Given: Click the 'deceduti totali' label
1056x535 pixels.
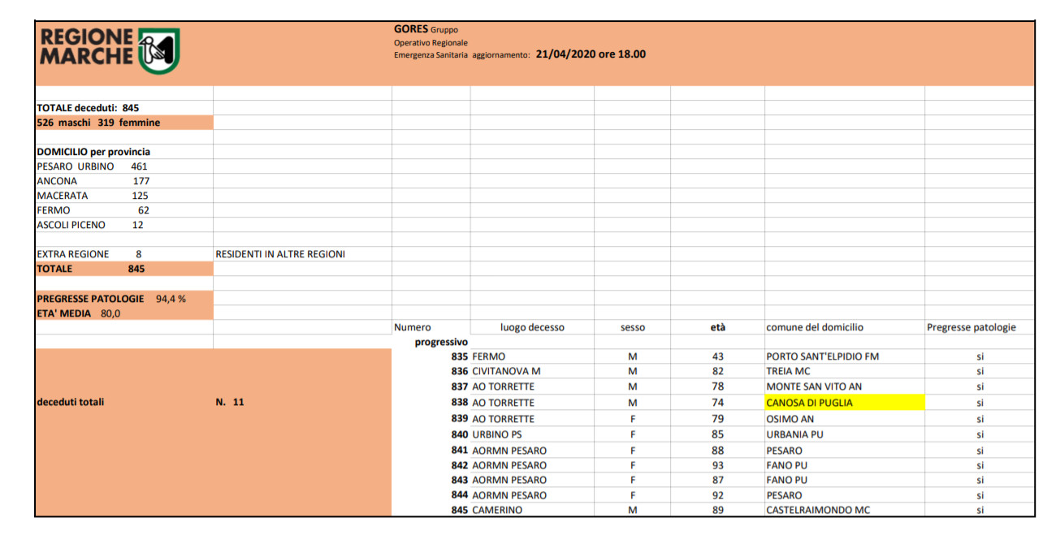Looking at the screenshot, I should (71, 402).
